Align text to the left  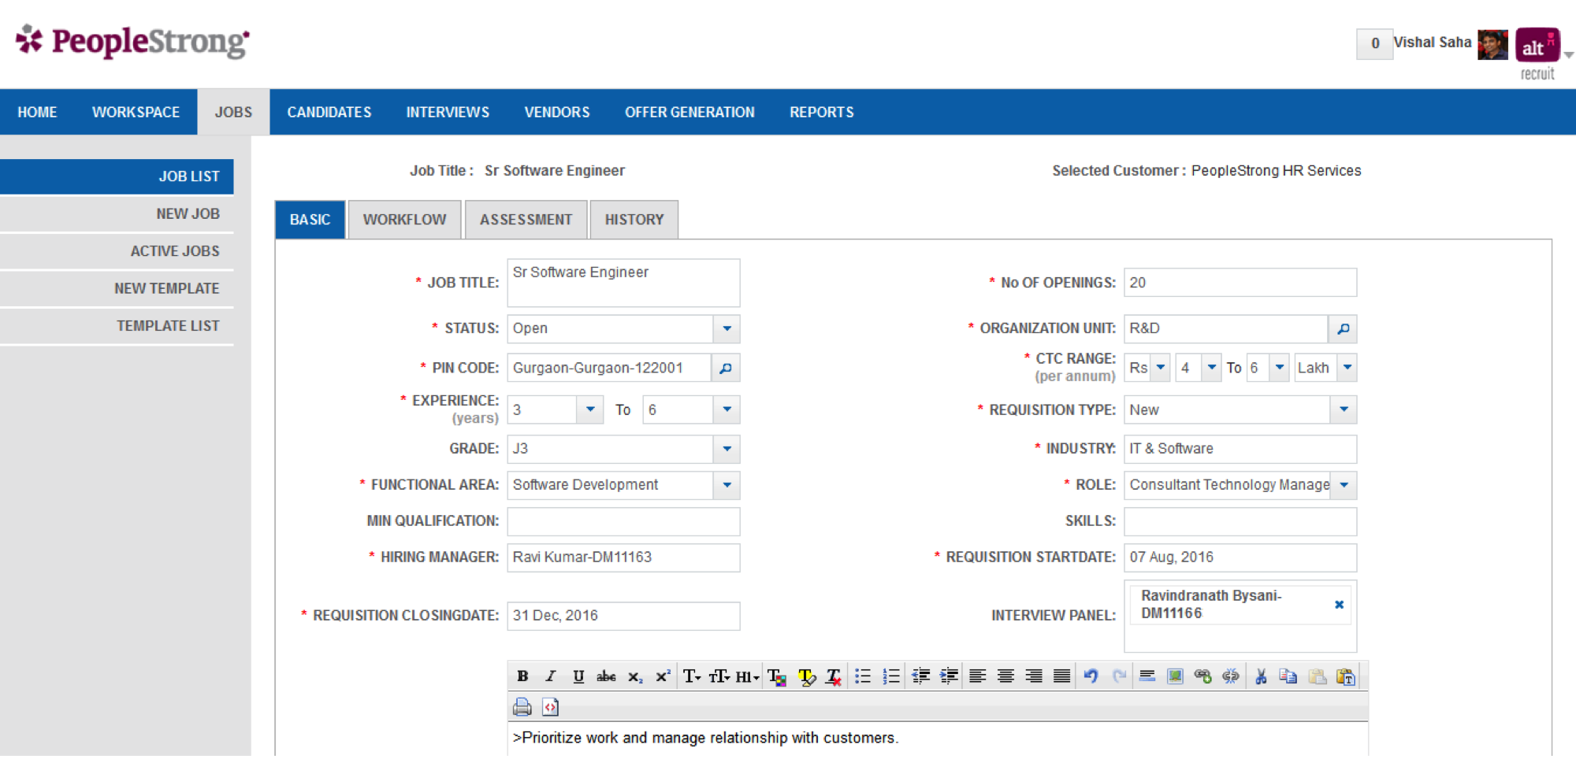978,676
